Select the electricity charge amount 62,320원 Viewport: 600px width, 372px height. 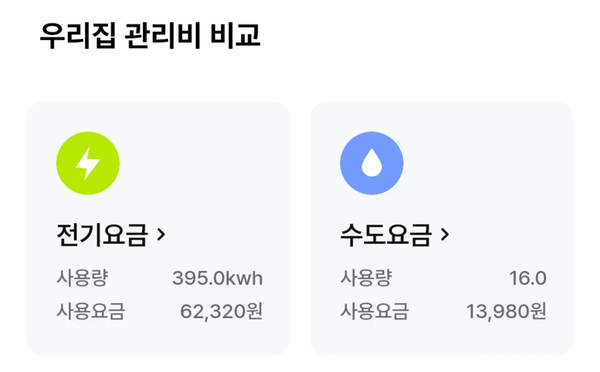pyautogui.click(x=222, y=312)
